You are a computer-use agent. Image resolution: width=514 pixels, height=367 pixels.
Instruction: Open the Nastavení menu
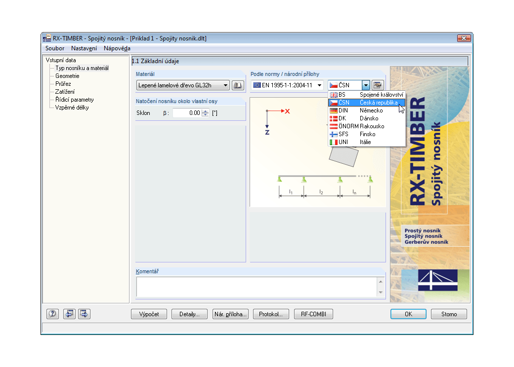84,48
